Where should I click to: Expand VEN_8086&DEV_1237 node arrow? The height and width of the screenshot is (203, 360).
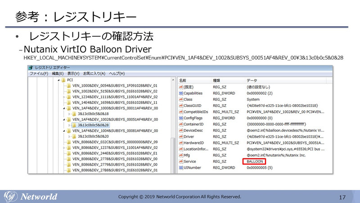pos(64,148)
